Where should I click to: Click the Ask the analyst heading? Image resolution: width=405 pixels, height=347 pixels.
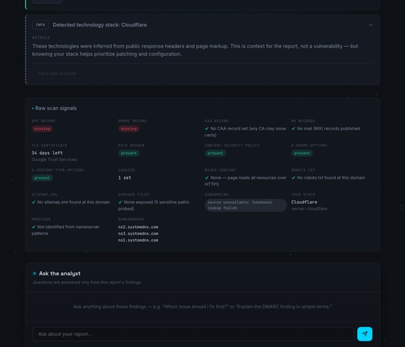[59, 274]
